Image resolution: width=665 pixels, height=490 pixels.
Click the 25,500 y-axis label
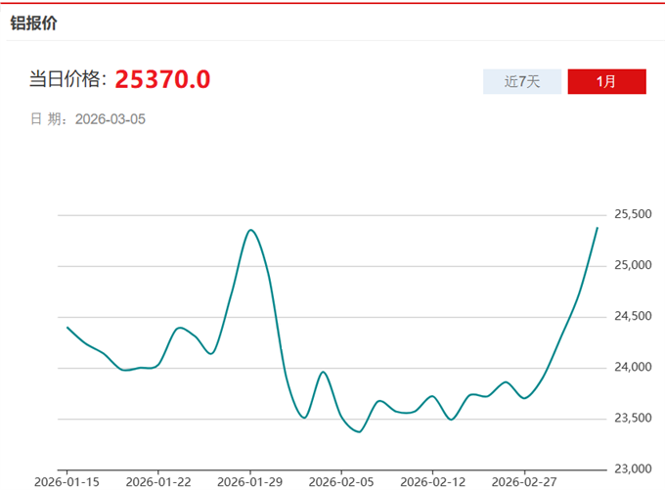pyautogui.click(x=633, y=214)
